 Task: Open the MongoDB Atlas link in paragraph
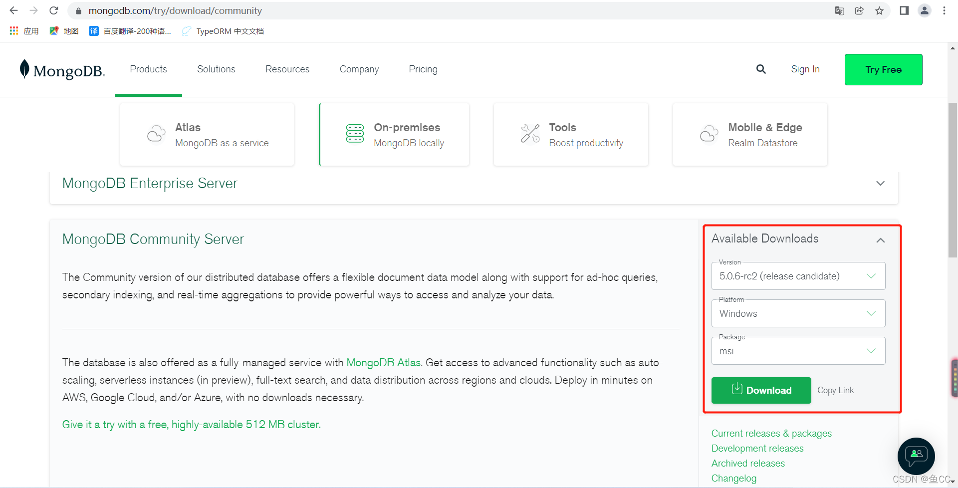tap(383, 363)
